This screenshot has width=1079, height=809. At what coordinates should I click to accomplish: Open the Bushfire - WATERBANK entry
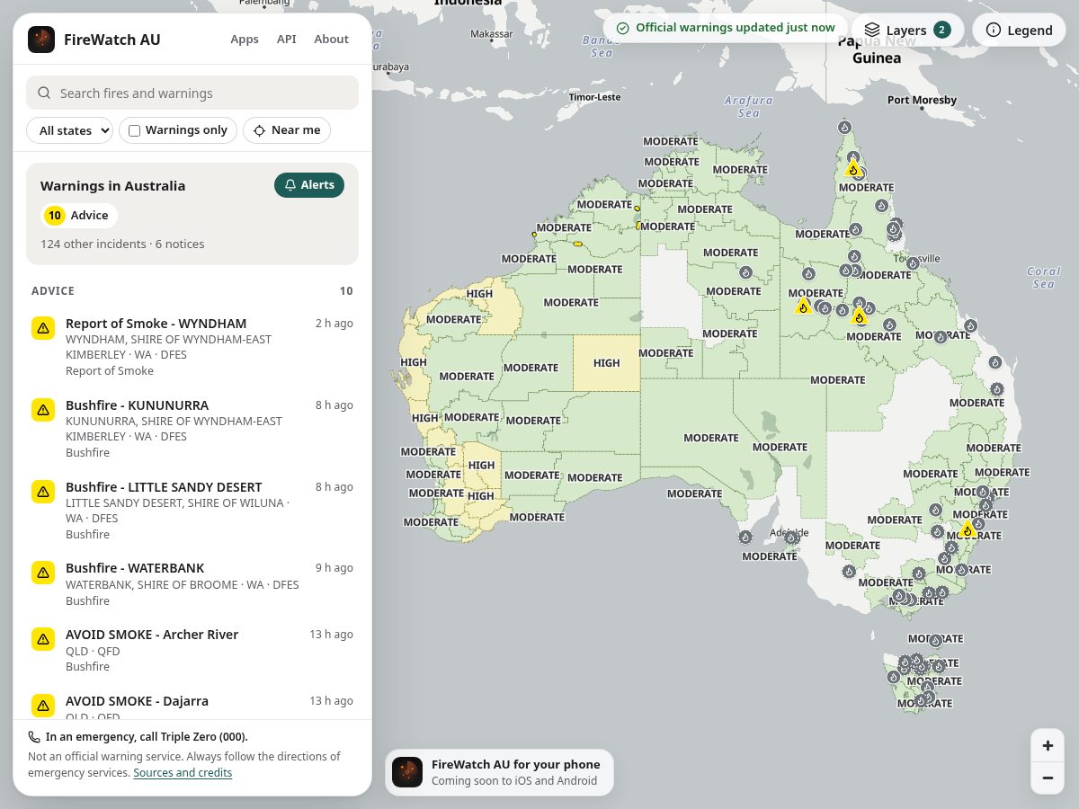coord(192,583)
